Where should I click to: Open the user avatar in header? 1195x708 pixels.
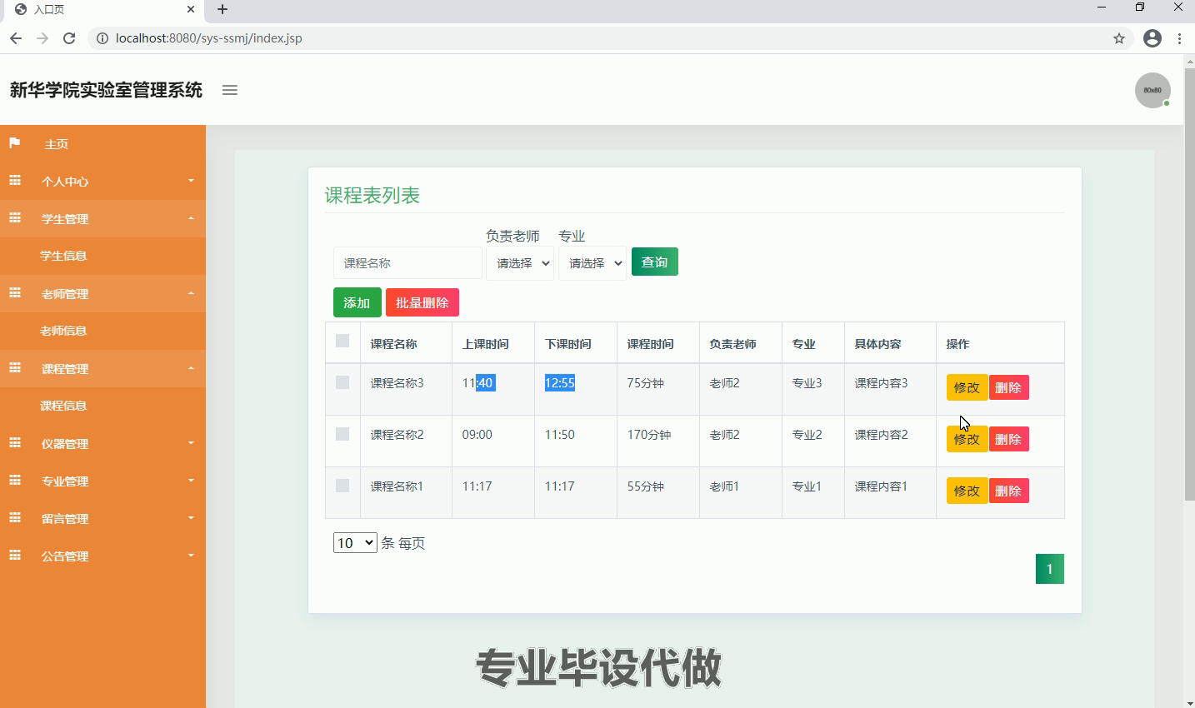[1152, 90]
